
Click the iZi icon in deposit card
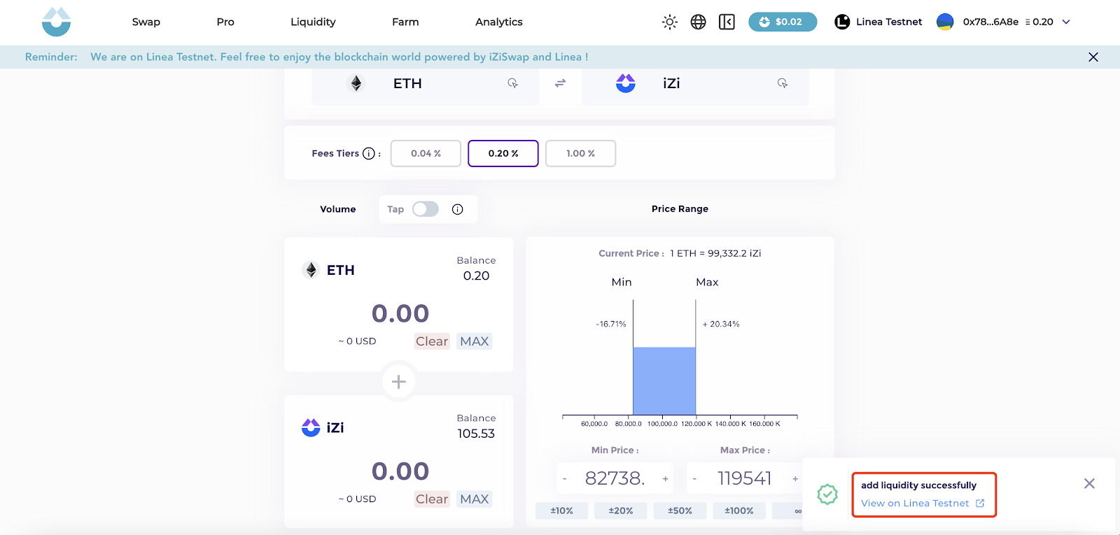click(x=311, y=427)
